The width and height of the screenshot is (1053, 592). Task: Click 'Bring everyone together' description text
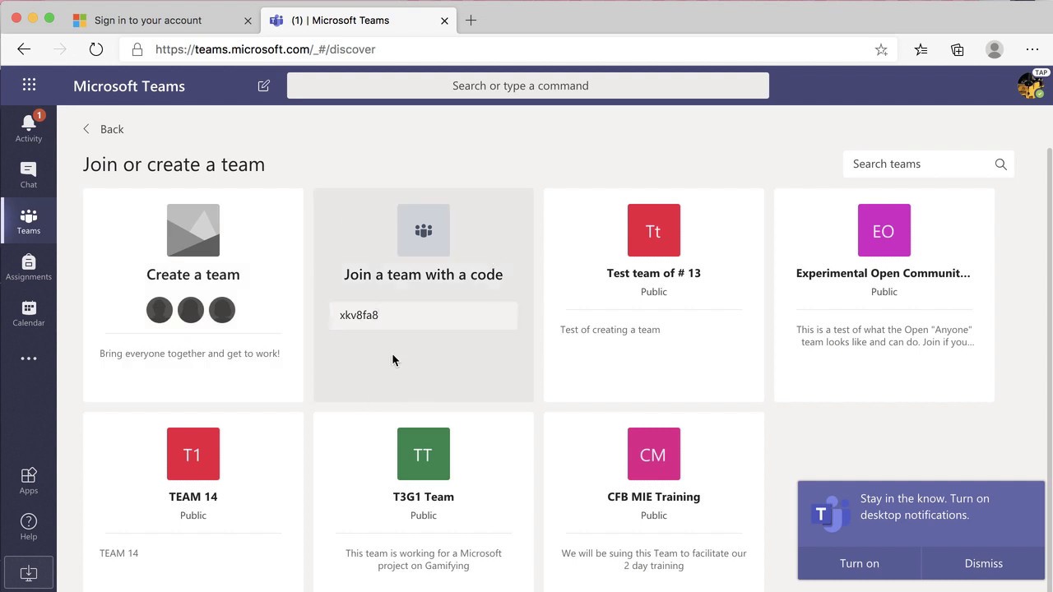point(190,354)
